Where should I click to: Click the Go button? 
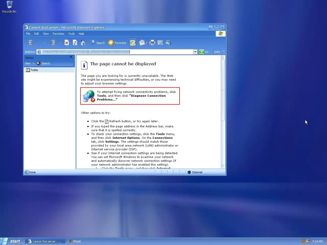204,52
